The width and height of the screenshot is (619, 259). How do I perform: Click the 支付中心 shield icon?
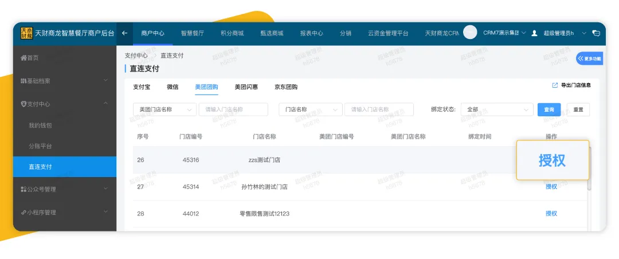pyautogui.click(x=23, y=104)
